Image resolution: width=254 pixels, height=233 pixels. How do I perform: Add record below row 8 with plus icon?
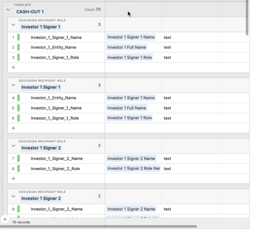click(14, 179)
